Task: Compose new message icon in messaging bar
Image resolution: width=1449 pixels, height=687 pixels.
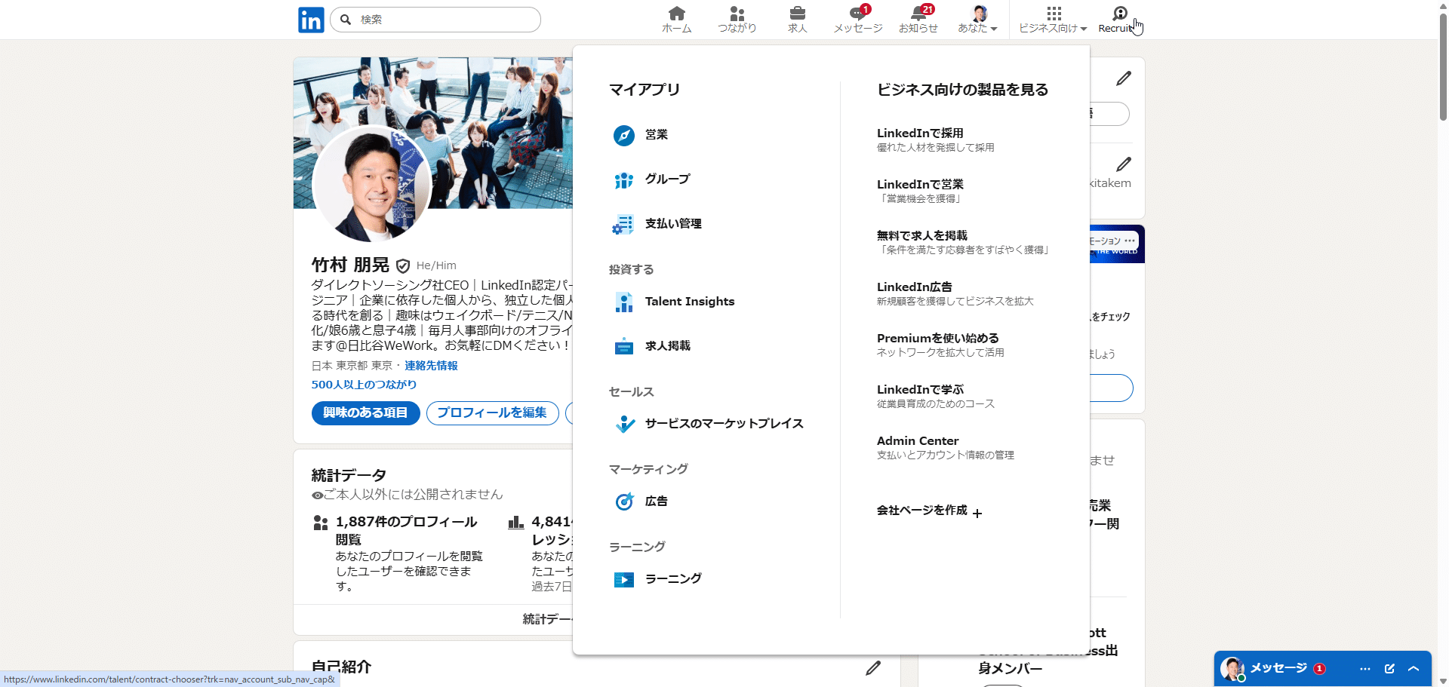Action: click(x=1389, y=669)
